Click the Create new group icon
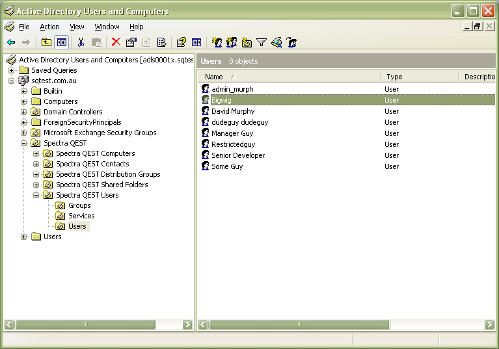Image resolution: width=499 pixels, height=349 pixels. [232, 42]
